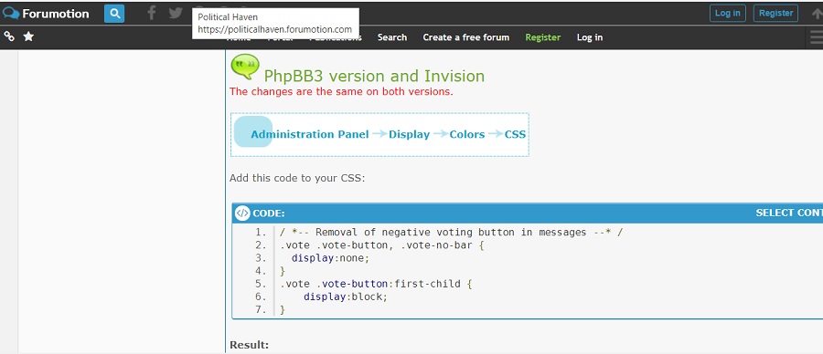The height and width of the screenshot is (354, 823).
Task: Click code line 'display:block;'
Action: (x=346, y=297)
